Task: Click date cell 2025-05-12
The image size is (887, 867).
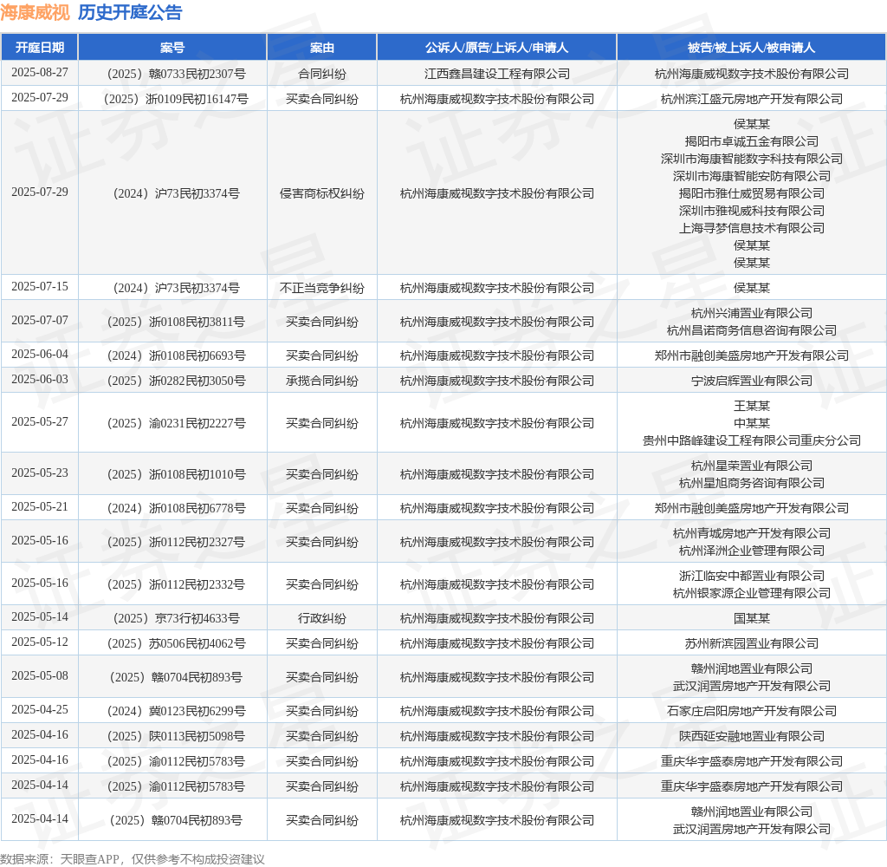Action: pyautogui.click(x=40, y=642)
